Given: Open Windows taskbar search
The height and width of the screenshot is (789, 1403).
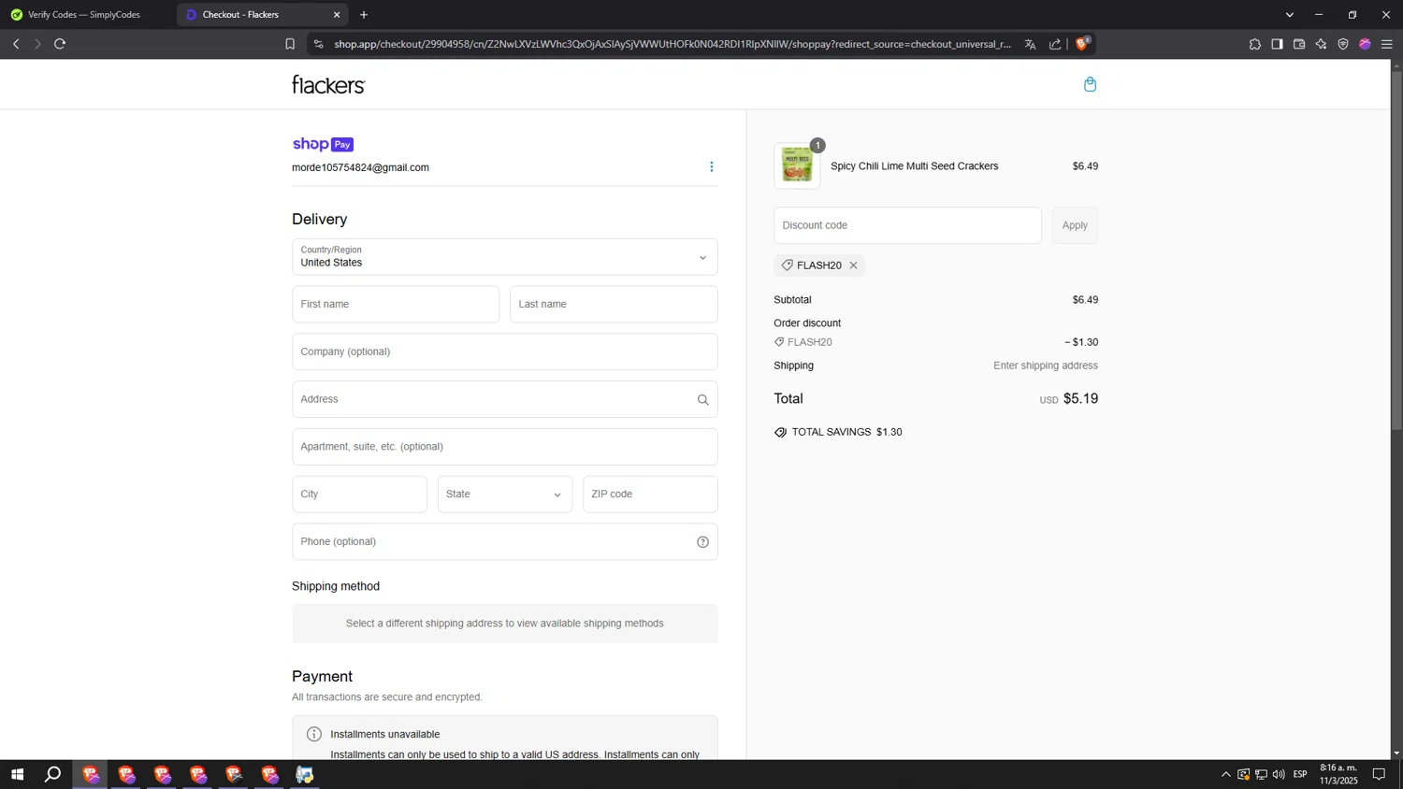Looking at the screenshot, I should (x=53, y=774).
